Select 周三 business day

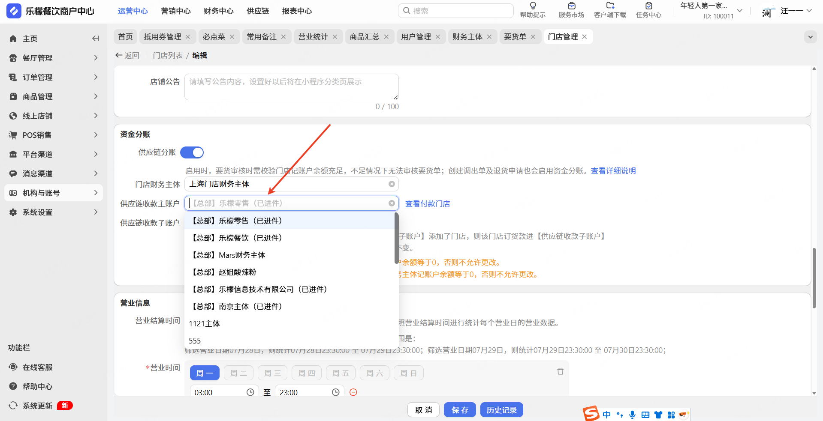tap(272, 373)
